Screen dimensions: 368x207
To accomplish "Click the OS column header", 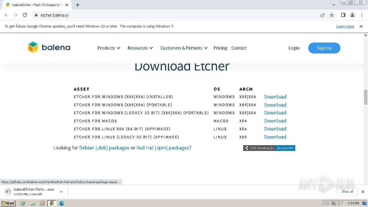I will (217, 89).
